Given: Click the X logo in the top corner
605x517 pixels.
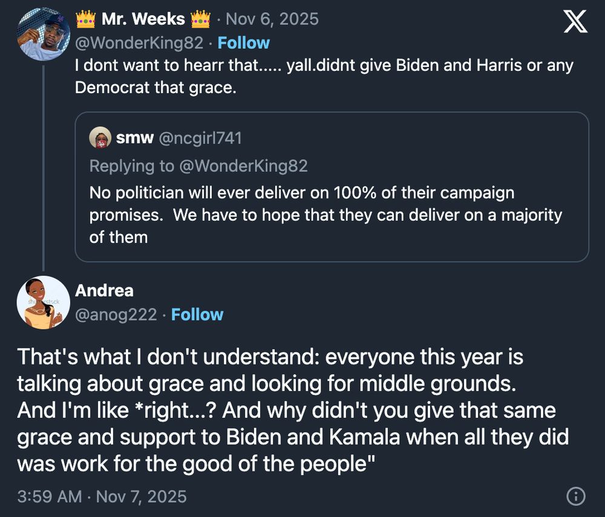Looking at the screenshot, I should [575, 20].
